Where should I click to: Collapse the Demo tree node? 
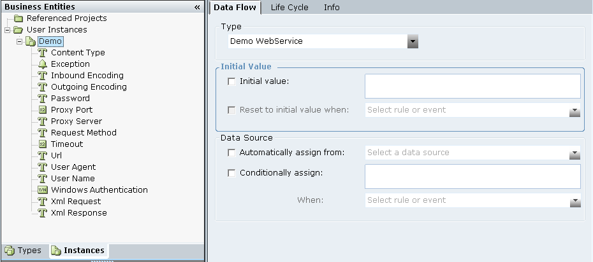pos(20,41)
